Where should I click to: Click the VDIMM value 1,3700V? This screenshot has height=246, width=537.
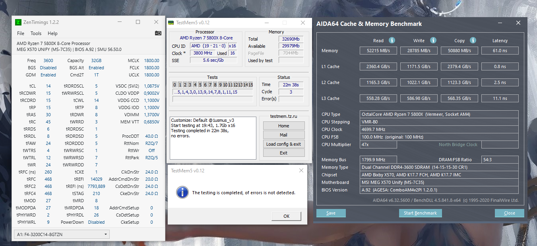coord(151,115)
